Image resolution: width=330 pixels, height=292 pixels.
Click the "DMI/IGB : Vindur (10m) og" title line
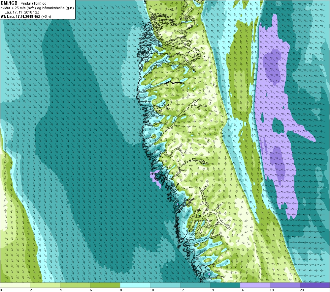(24, 3)
